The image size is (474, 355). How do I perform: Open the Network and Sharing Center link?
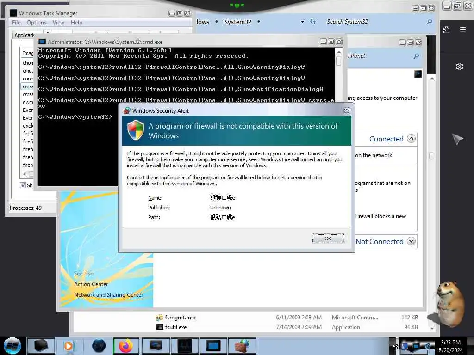coord(108,294)
